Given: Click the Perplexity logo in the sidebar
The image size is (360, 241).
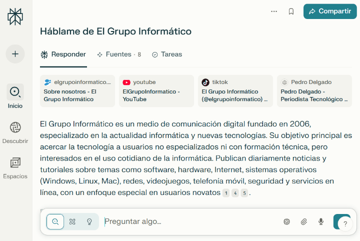Looking at the screenshot, I should click(15, 16).
